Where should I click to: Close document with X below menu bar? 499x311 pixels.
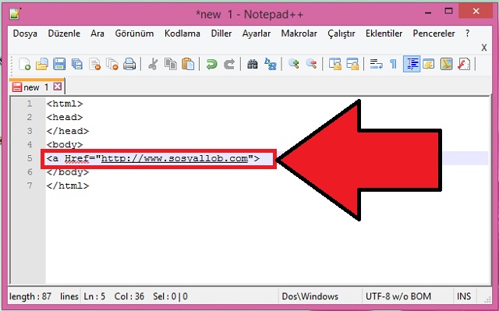coord(484,48)
